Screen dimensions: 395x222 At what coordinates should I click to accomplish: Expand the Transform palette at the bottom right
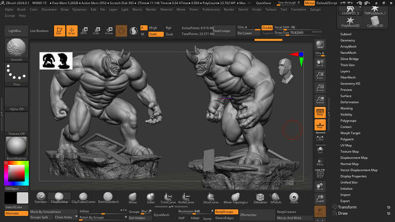click(x=347, y=207)
